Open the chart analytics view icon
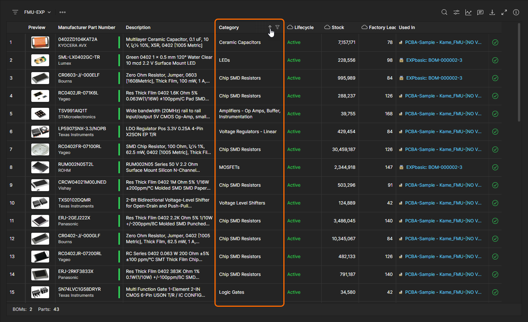This screenshot has width=528, height=322. click(468, 12)
